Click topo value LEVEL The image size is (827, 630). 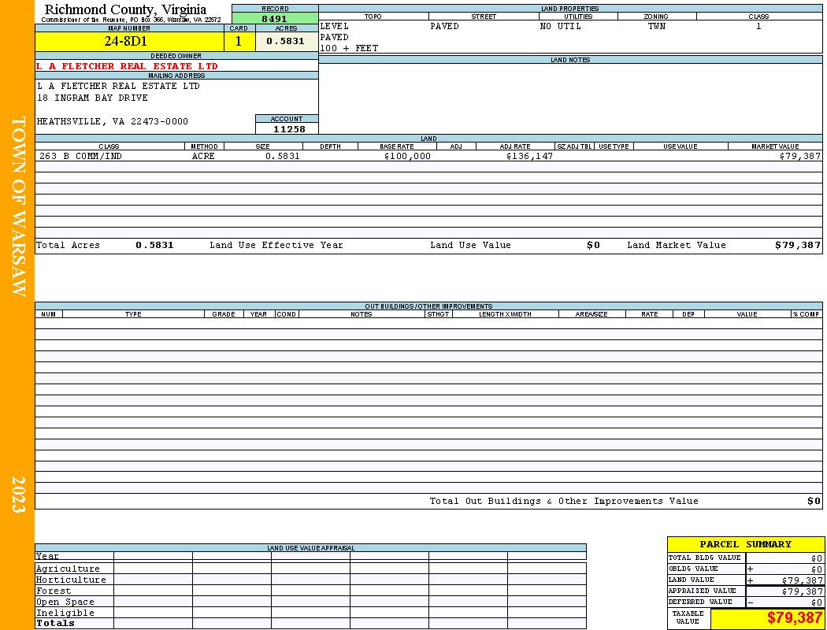pos(335,26)
